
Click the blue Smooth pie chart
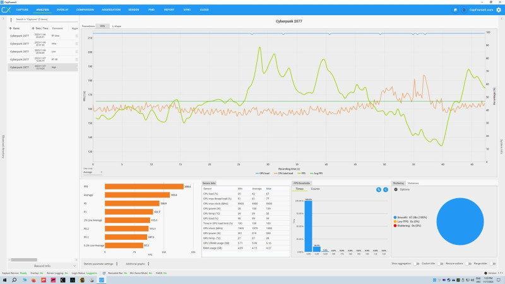(x=460, y=222)
